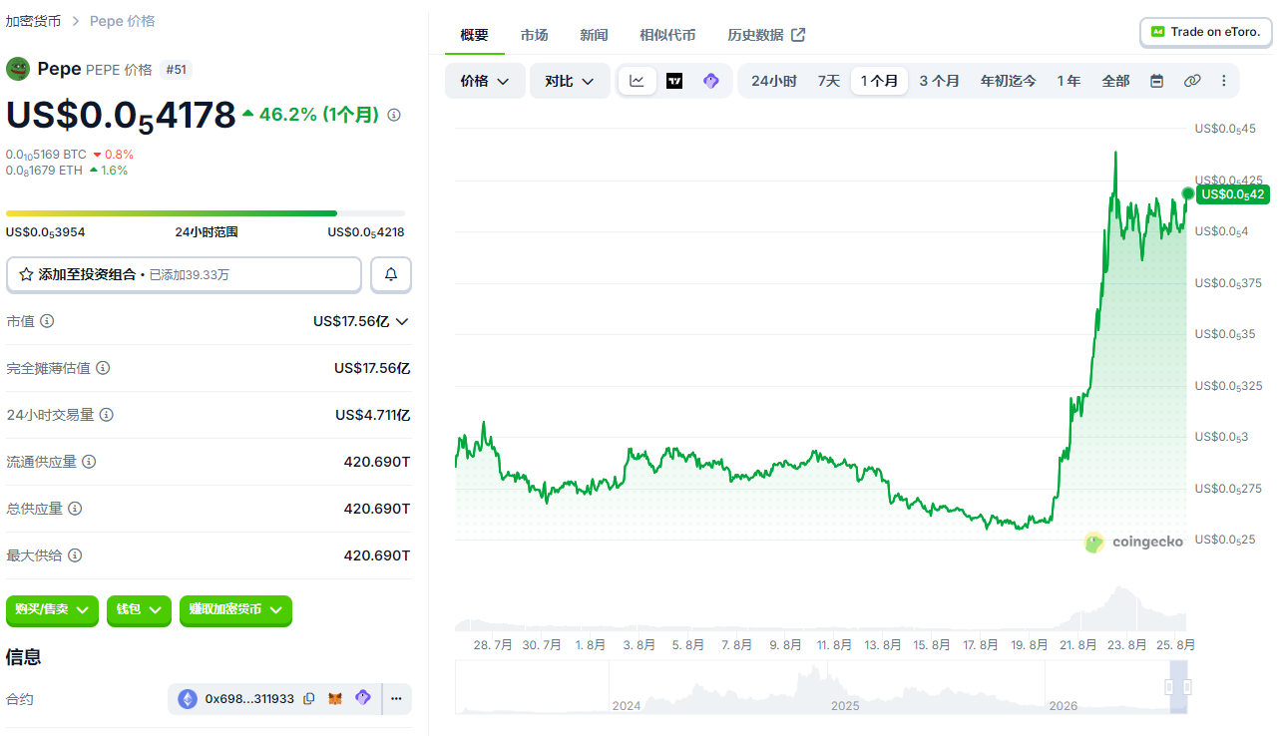Click the 24-hour range progress bar
Image resolution: width=1281 pixels, height=736 pixels.
[206, 213]
